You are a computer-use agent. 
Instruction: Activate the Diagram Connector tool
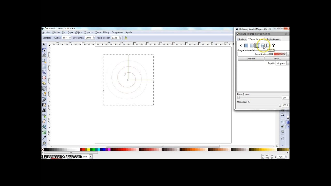pyautogui.click(x=44, y=143)
